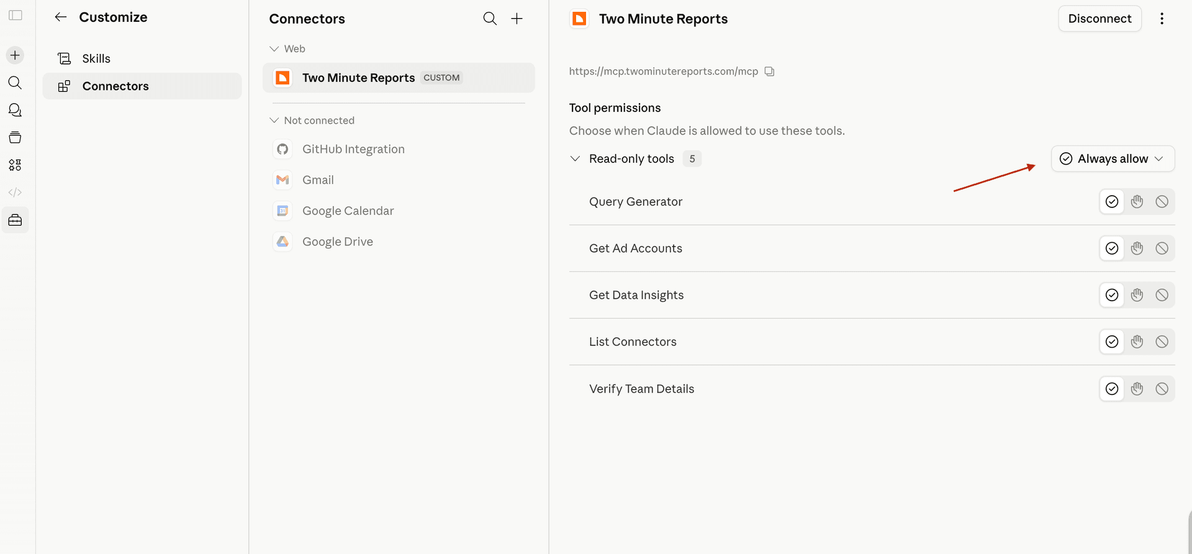This screenshot has height=554, width=1192.
Task: Set Verify Team Details to always allow
Action: [x=1112, y=389]
